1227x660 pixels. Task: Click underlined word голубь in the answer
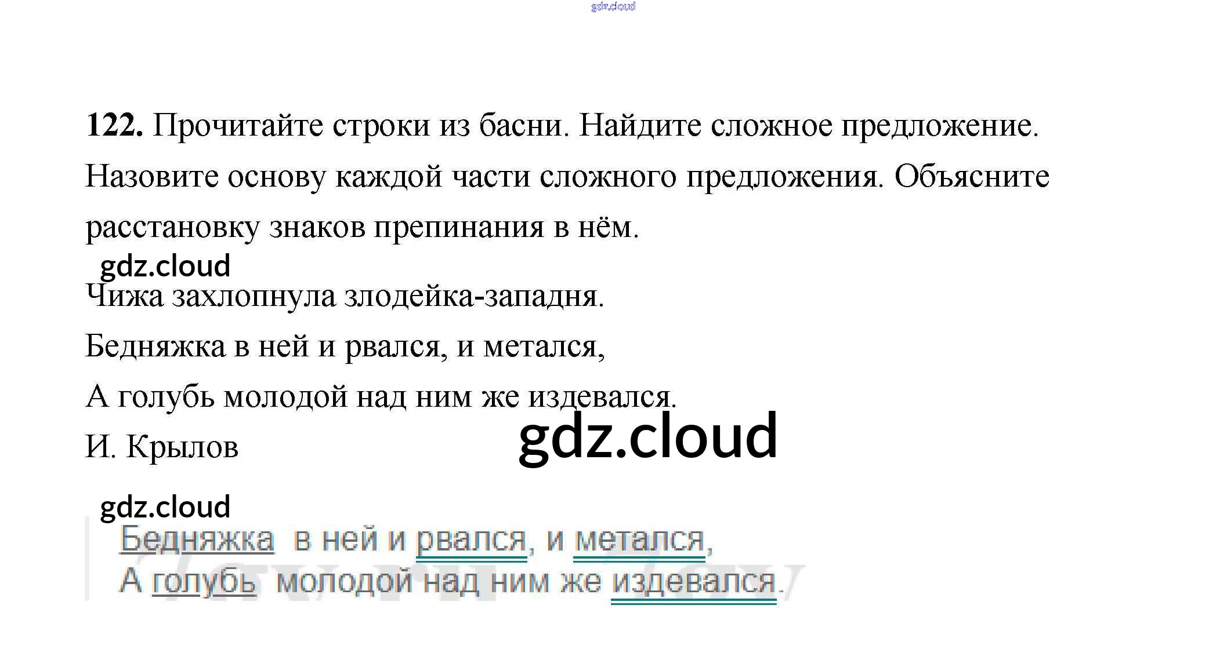point(203,581)
